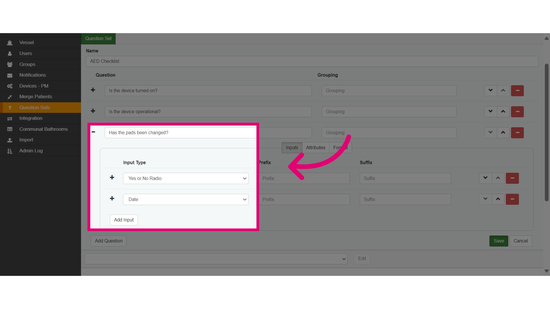Image resolution: width=550 pixels, height=309 pixels.
Task: Move 'Has the pads been changed?' down
Action: [490, 132]
